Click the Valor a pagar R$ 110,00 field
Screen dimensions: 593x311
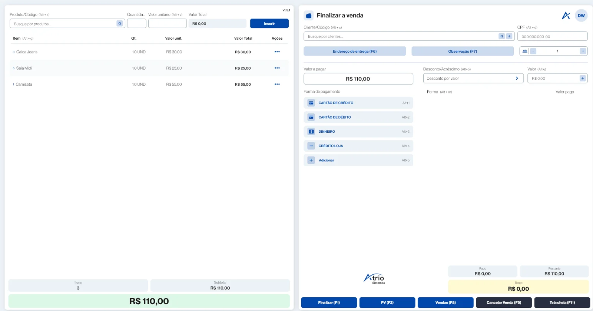358,79
